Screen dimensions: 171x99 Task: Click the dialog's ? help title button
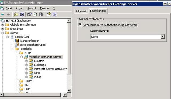pos(165,4)
